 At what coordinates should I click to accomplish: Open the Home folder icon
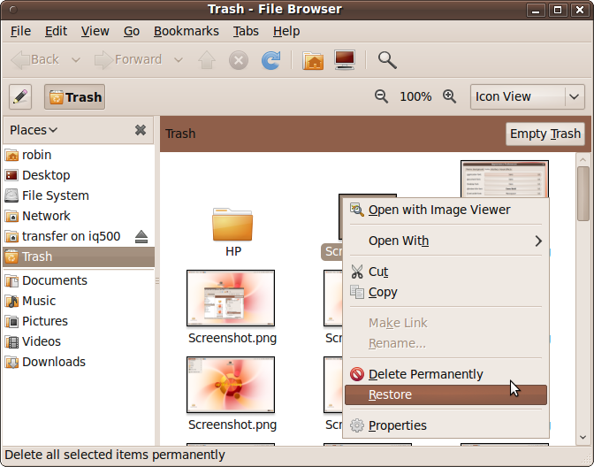(x=313, y=60)
